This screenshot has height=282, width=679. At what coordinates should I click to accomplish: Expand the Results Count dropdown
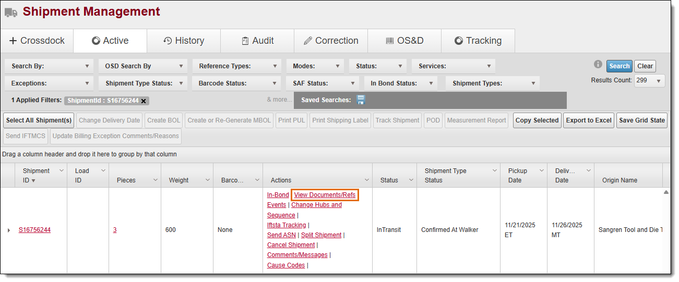coord(649,81)
